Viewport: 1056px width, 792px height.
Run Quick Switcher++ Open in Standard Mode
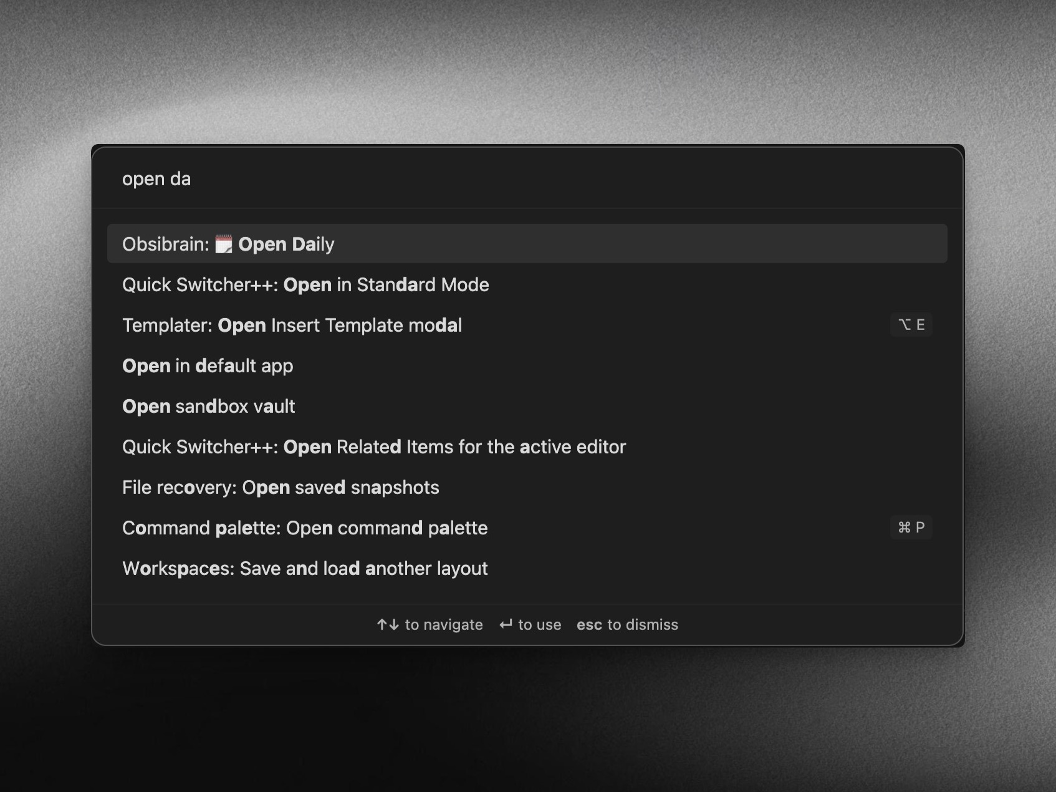(305, 285)
